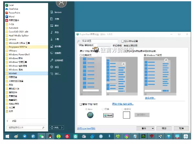Image resolution: width=194 pixels, height=144 pixels.
Task: Open Telegram from the taskbar
Action: tap(25, 136)
